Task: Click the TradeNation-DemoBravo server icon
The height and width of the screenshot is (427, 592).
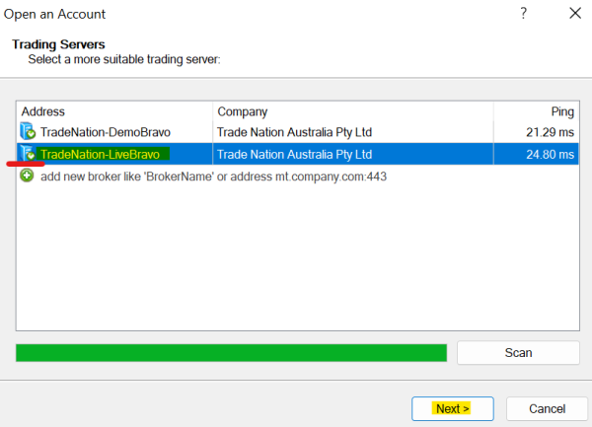Action: tap(28, 131)
